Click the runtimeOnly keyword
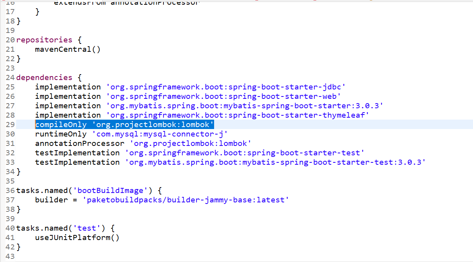The width and height of the screenshot is (473, 262). [x=61, y=134]
